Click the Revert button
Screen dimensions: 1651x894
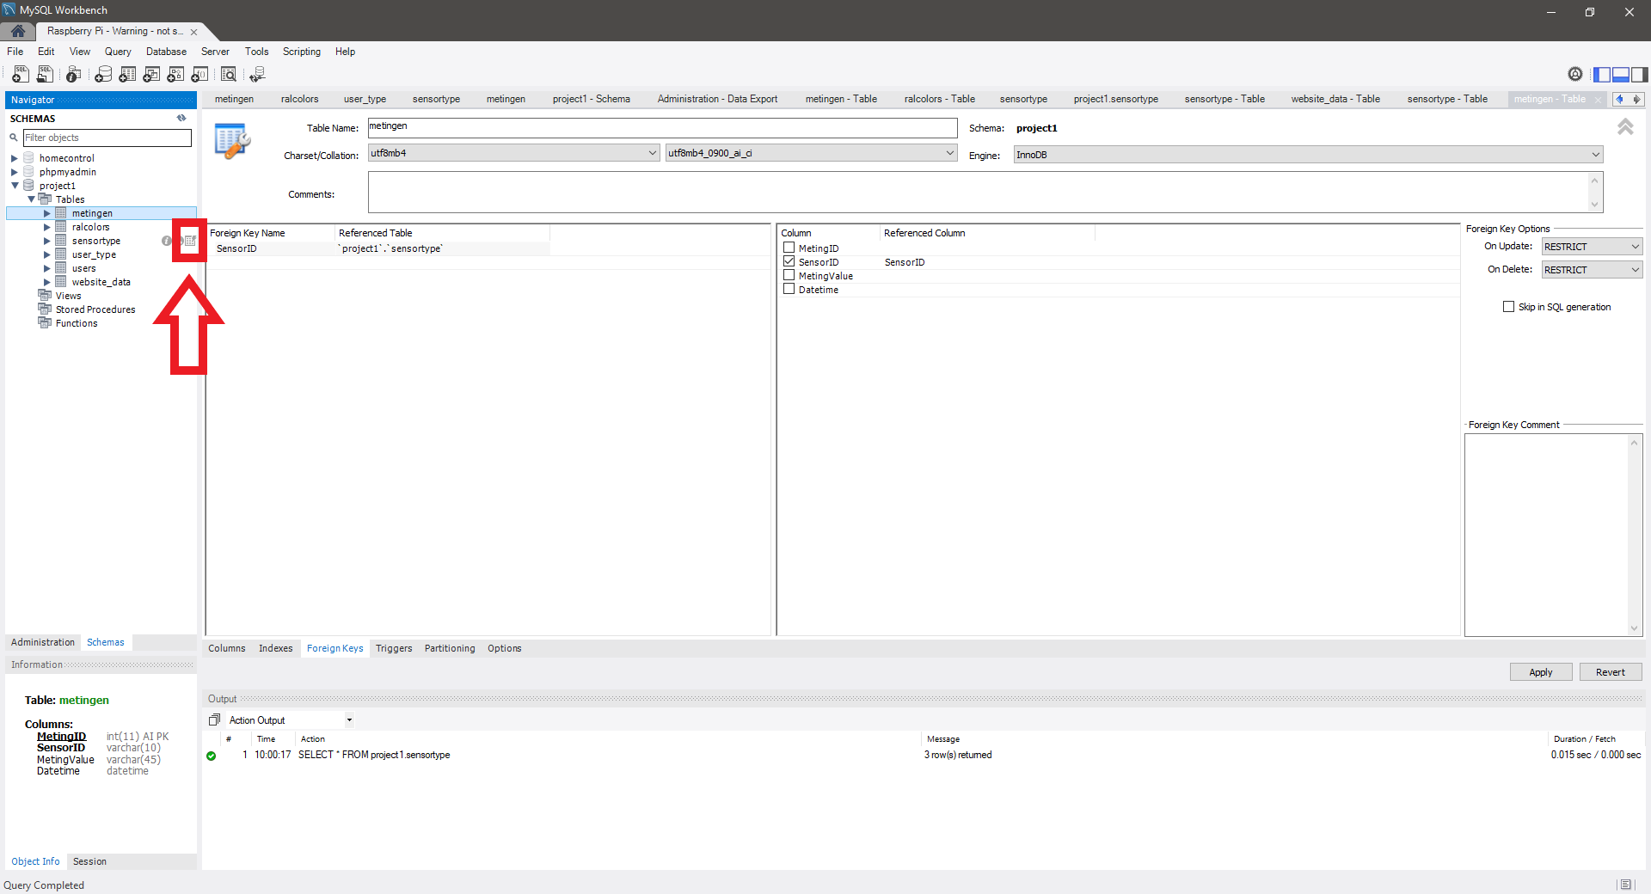1611,672
